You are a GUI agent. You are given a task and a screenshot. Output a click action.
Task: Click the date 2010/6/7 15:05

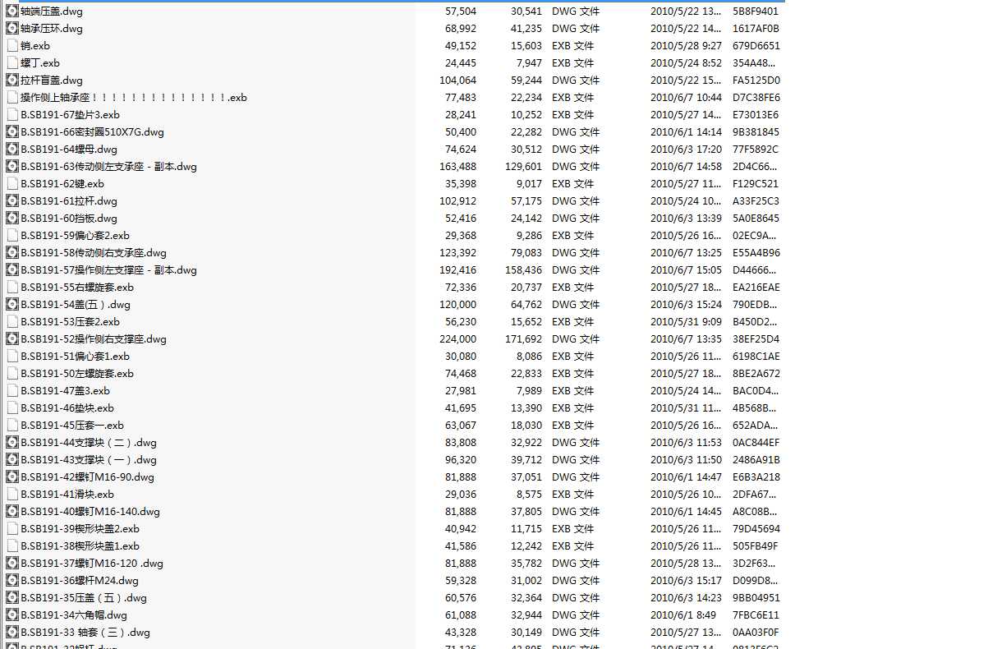pos(686,270)
